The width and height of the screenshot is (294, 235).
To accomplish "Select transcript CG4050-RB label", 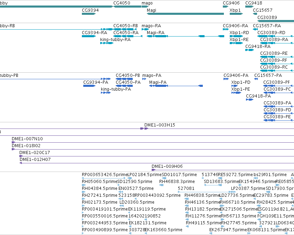I will coord(126,26).
